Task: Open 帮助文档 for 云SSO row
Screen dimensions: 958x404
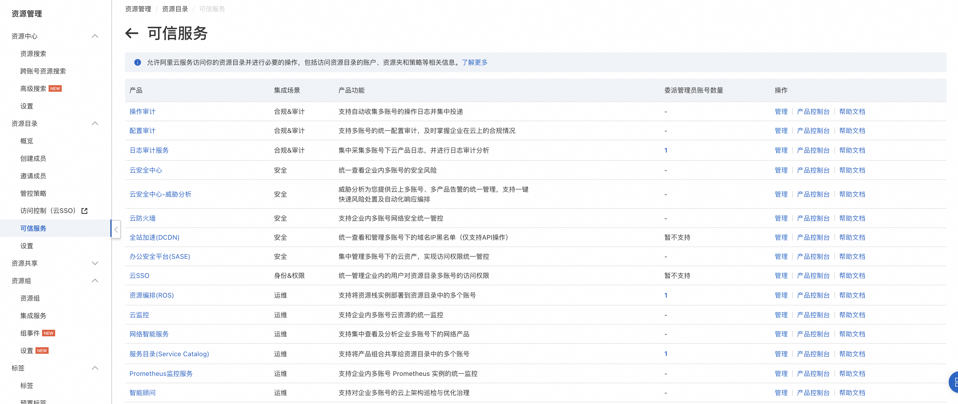Action: pos(852,276)
